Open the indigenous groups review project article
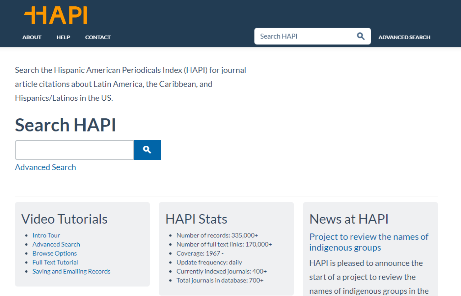Screen dimensions: 461x296 pyautogui.click(x=369, y=242)
